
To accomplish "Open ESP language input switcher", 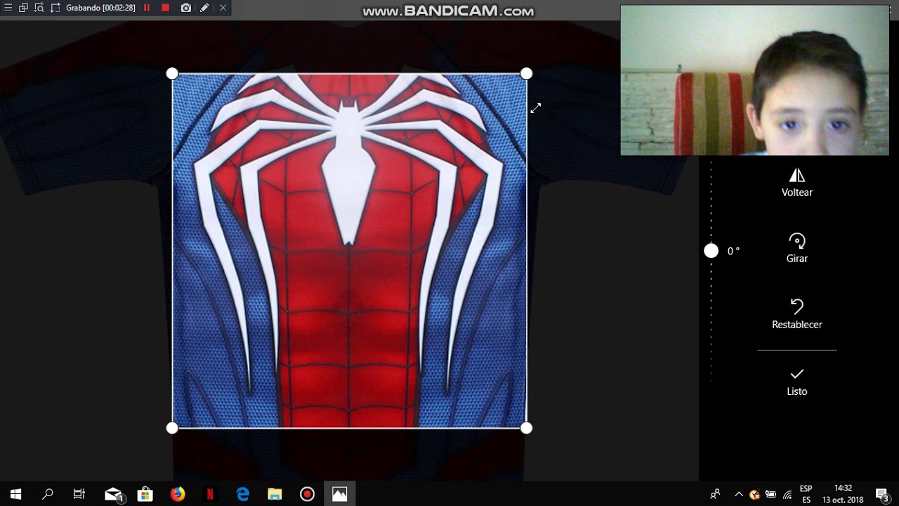I will [806, 494].
